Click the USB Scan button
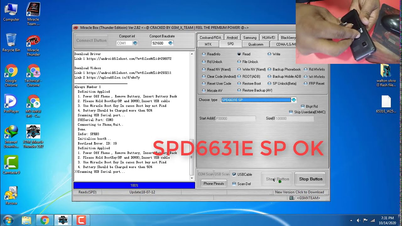 [222, 174]
